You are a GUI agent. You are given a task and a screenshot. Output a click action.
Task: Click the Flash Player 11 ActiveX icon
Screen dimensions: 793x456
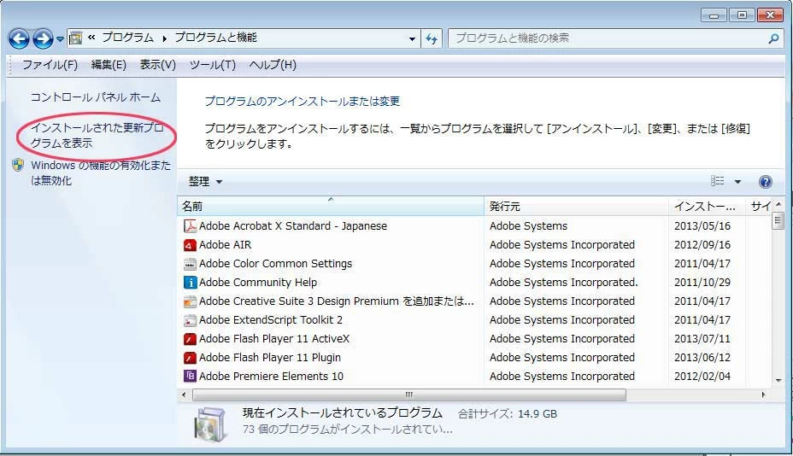[190, 339]
